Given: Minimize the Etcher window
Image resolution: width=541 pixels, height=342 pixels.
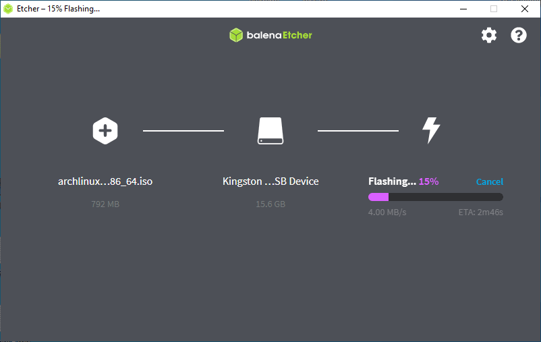Looking at the screenshot, I should pos(463,9).
